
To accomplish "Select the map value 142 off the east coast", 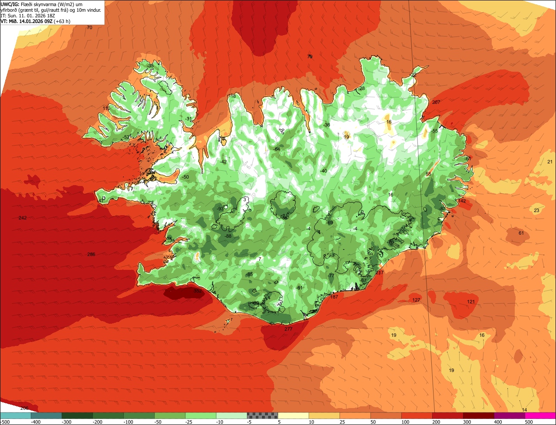I will click(462, 201).
